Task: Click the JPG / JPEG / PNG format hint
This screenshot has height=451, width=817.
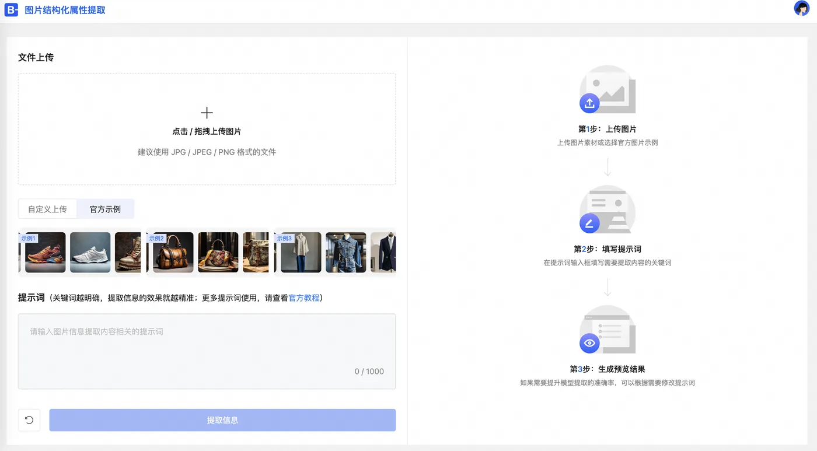Action: tap(207, 152)
